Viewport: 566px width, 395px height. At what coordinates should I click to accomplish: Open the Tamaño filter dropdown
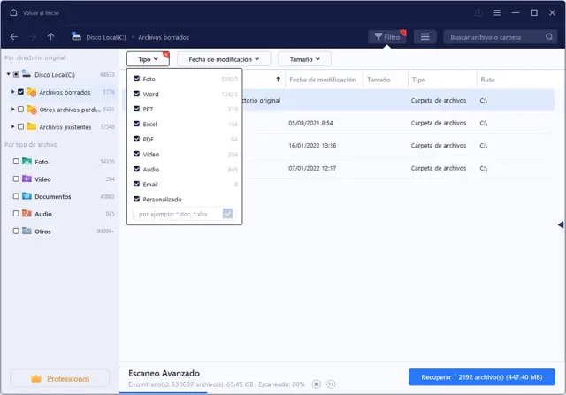(304, 59)
